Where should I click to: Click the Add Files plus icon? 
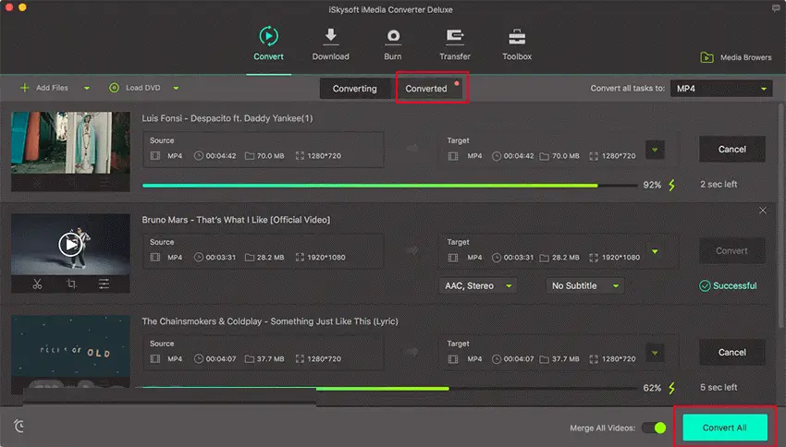(x=24, y=88)
